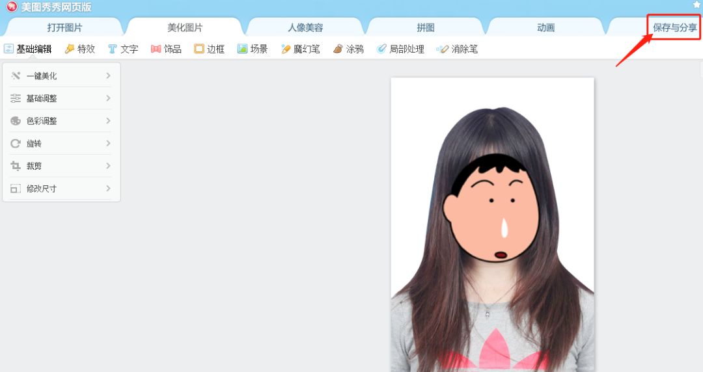The height and width of the screenshot is (372, 703).
Task: Open the 场景 scene tool
Action: pyautogui.click(x=253, y=49)
